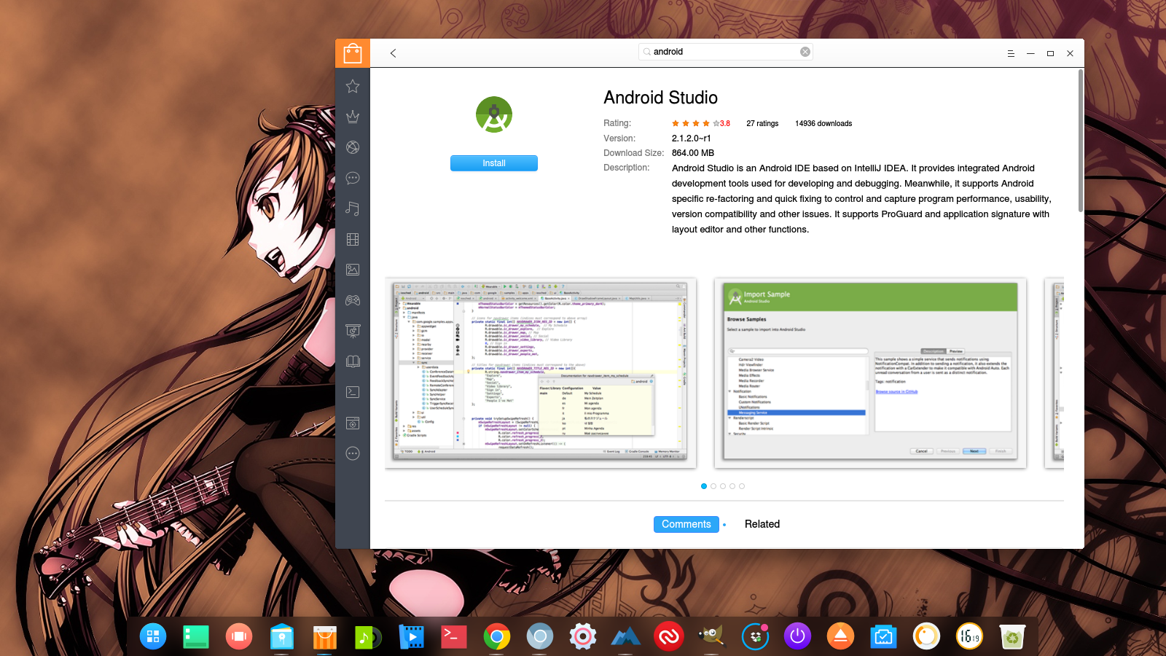Screen dimensions: 1166x656
Task: Go back with the left arrow
Action: pyautogui.click(x=393, y=53)
